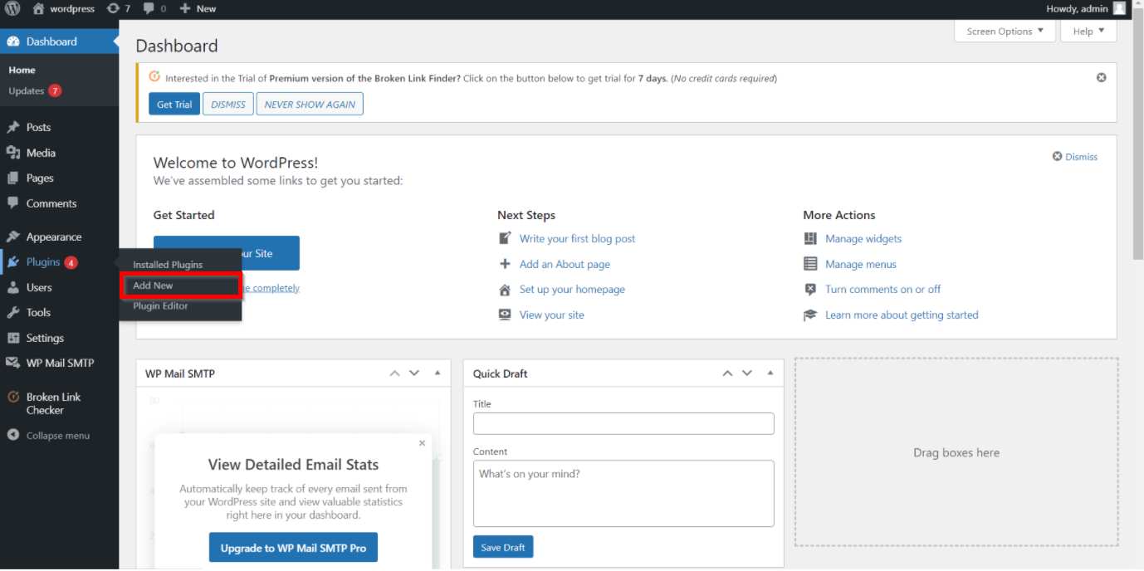
Task: Click the Quick Draft Title field
Action: tap(623, 423)
